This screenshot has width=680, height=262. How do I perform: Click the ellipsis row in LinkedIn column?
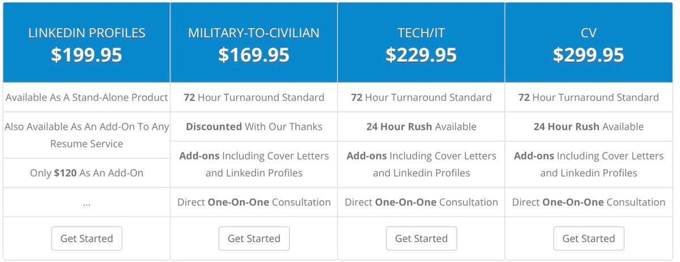[87, 202]
